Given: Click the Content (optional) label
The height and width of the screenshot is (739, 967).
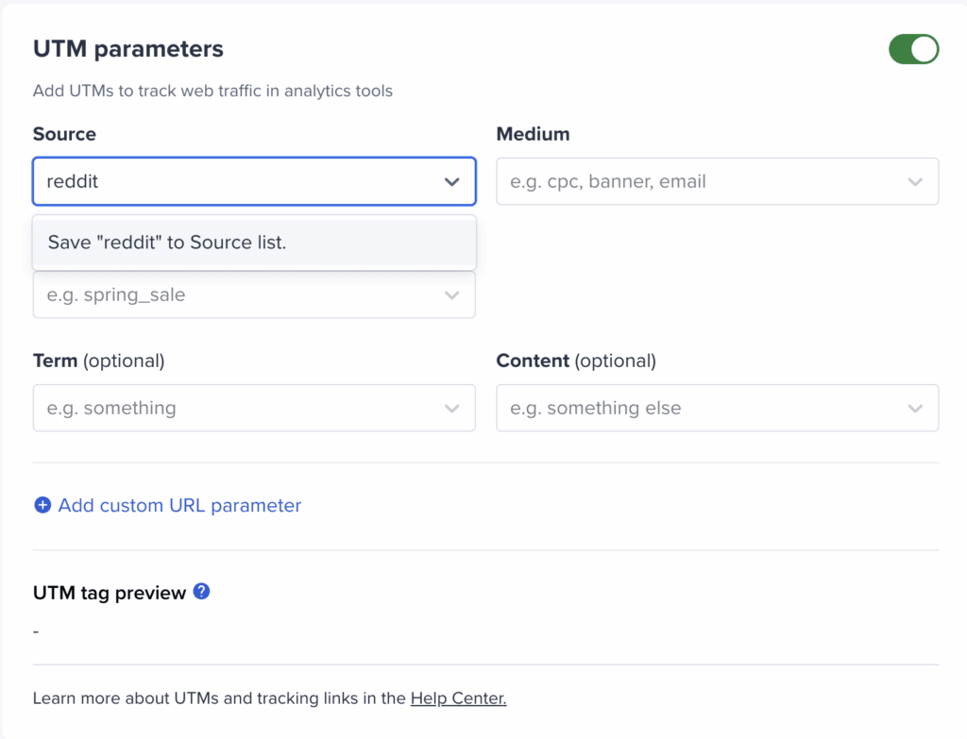Looking at the screenshot, I should coord(575,361).
